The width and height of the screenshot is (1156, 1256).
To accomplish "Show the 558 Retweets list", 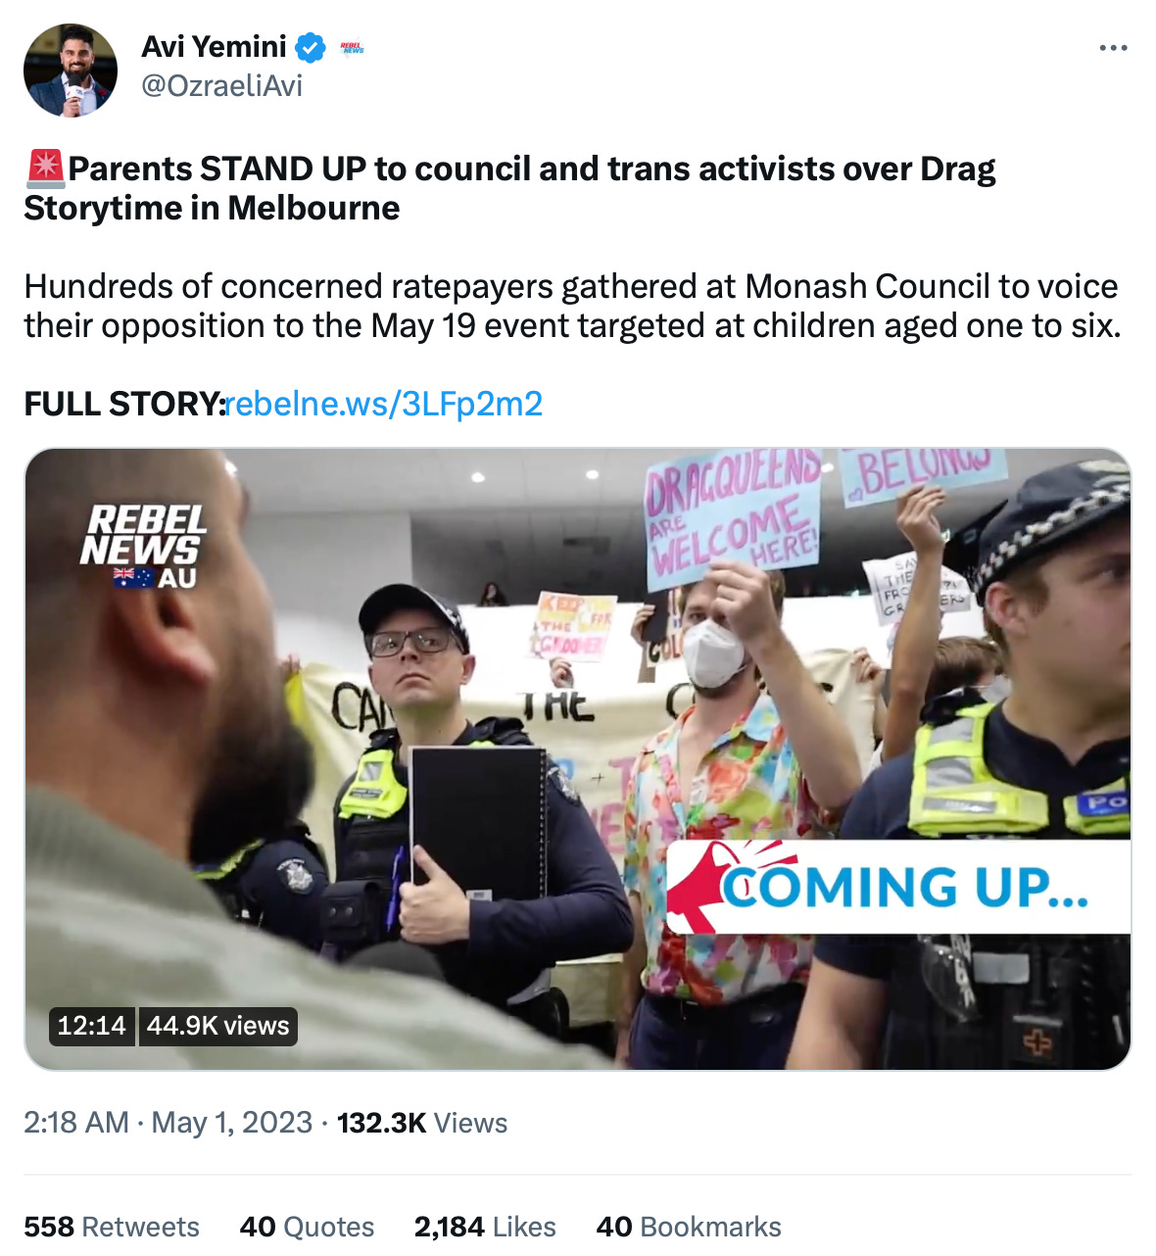I will (112, 1227).
